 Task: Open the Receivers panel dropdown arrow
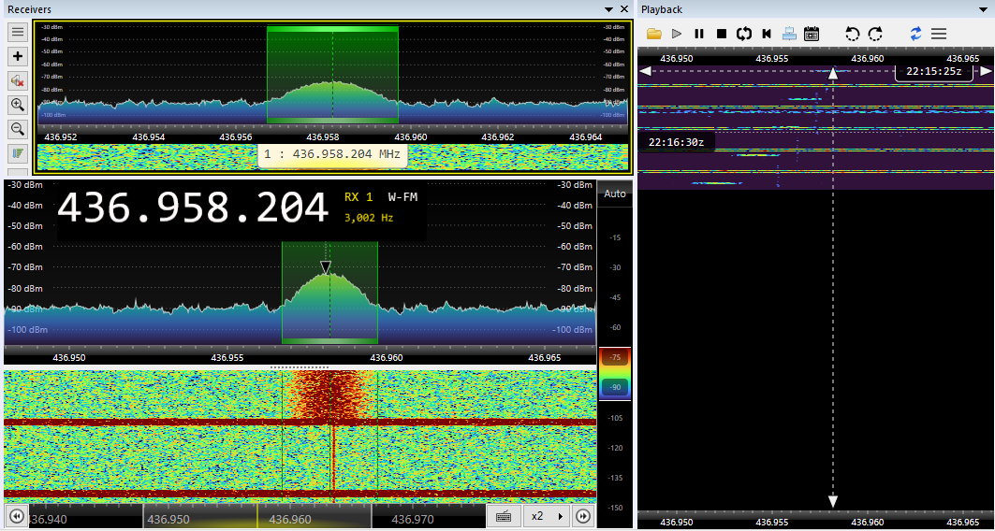click(607, 9)
